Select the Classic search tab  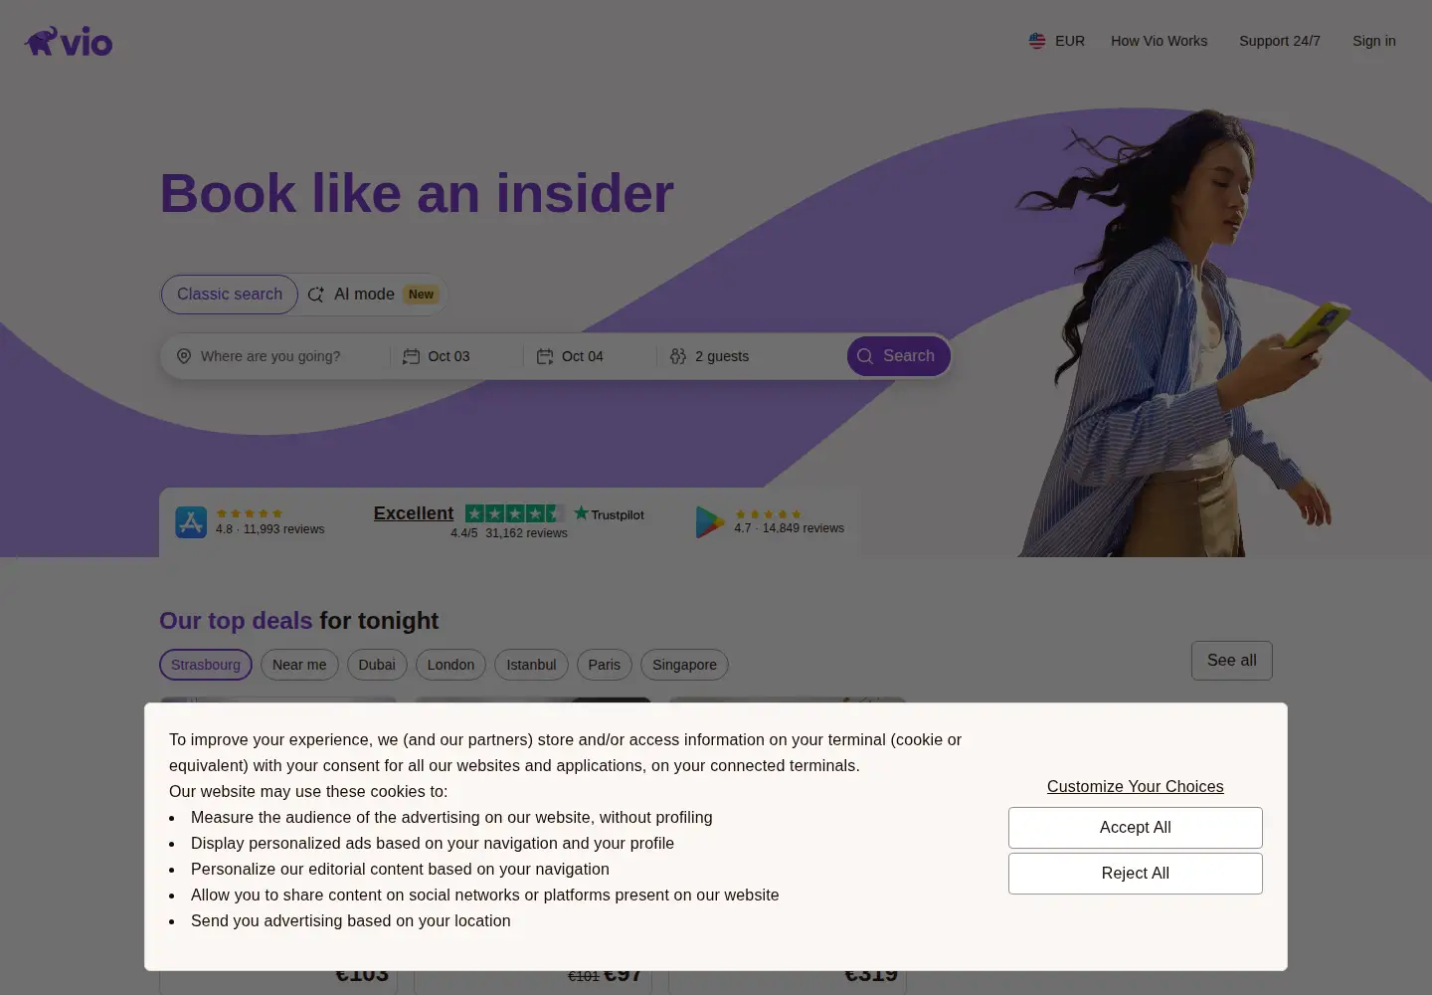230,295
